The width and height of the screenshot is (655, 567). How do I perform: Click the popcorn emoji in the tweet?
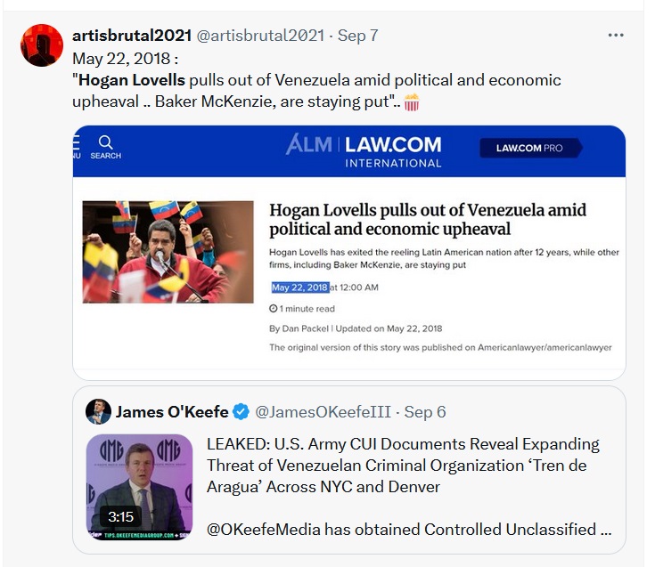coord(412,102)
